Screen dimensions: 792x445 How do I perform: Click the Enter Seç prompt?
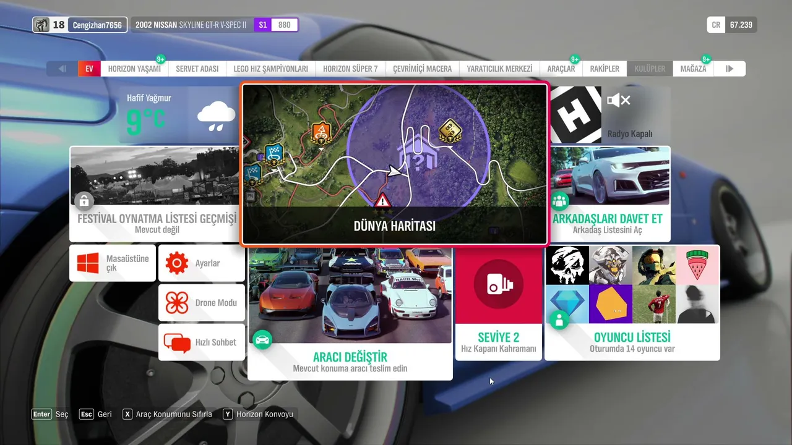click(50, 414)
